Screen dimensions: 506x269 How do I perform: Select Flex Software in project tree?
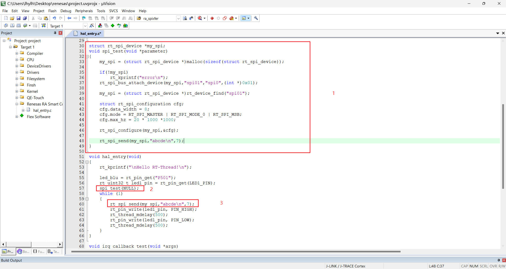pyautogui.click(x=39, y=117)
